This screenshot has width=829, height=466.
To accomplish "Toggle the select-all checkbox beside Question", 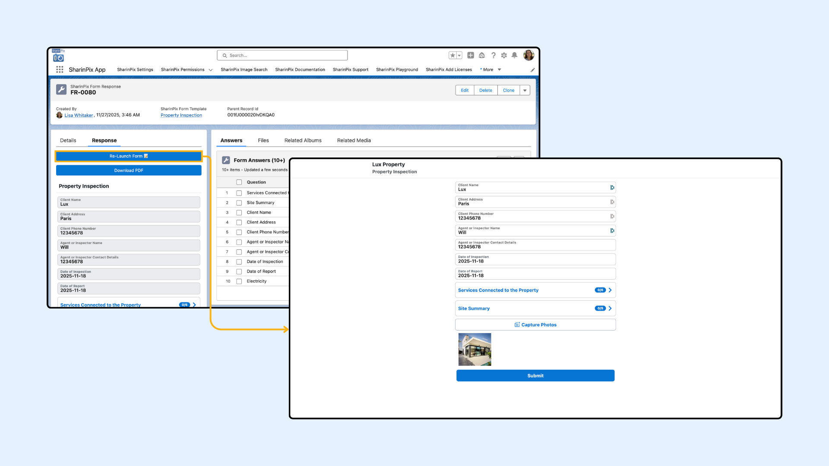I will point(239,182).
